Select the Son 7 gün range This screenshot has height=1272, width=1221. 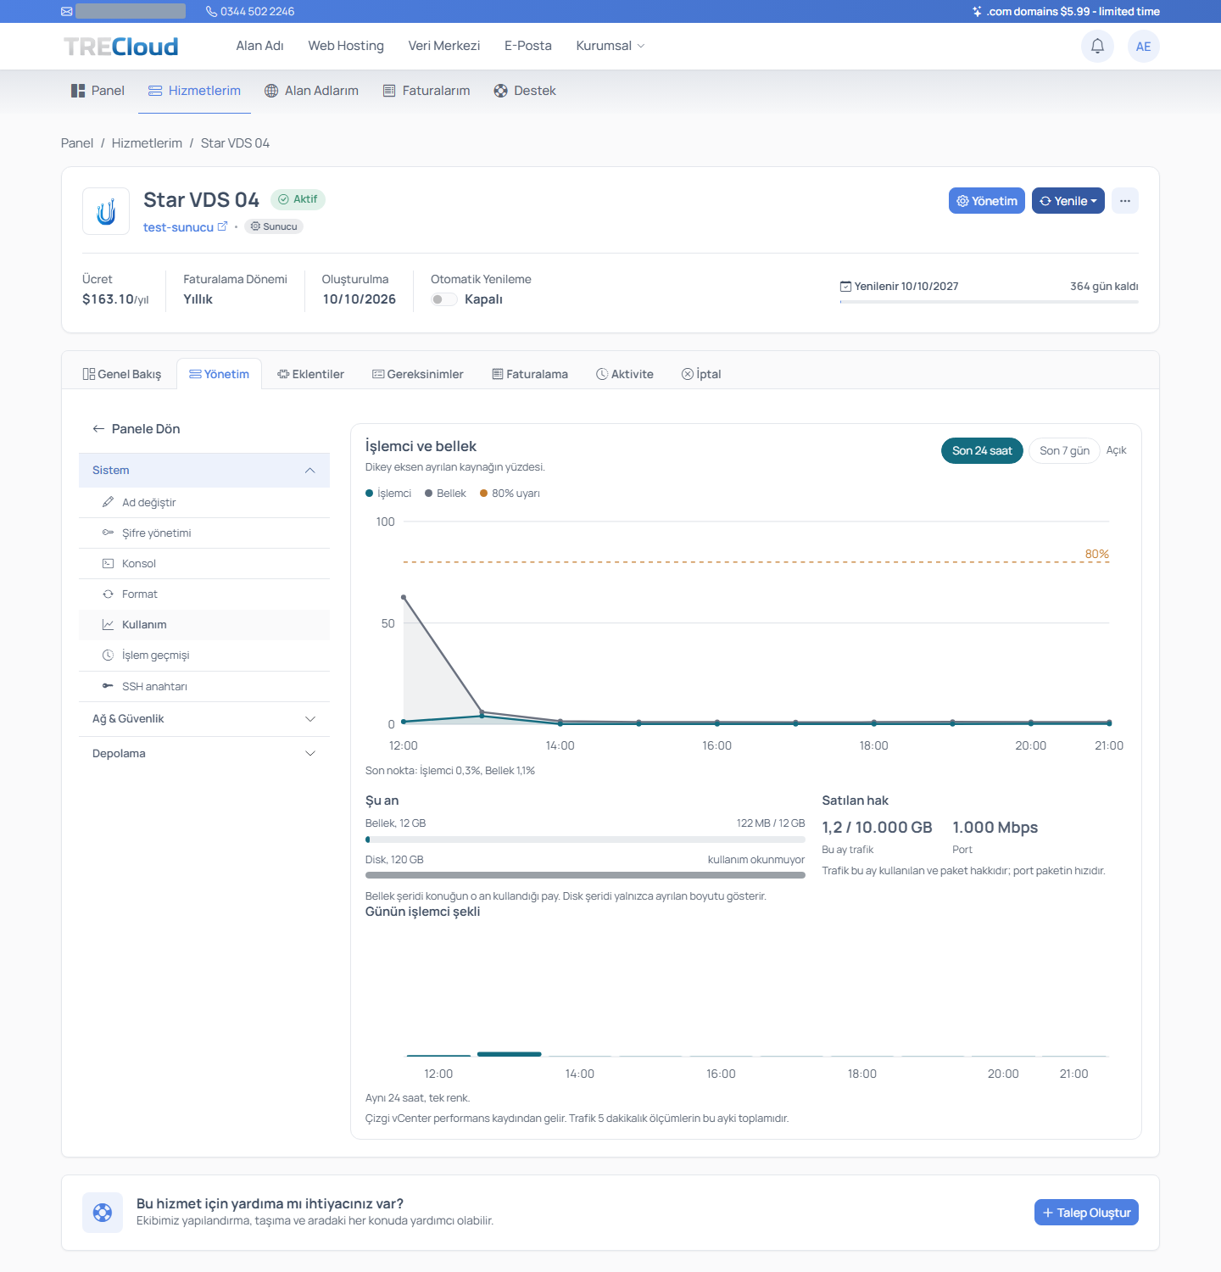point(1064,450)
